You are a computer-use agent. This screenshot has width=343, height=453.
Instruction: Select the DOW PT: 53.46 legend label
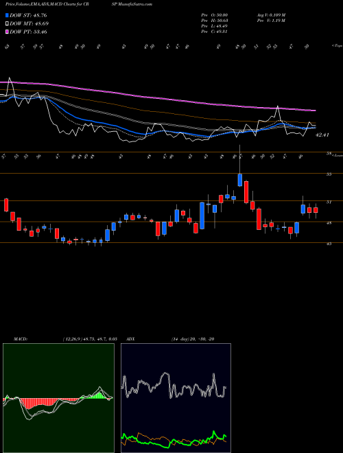coord(28,32)
